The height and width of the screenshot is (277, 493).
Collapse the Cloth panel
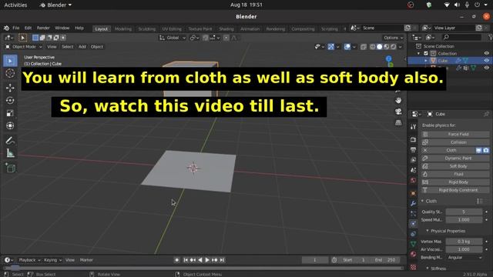(422, 201)
